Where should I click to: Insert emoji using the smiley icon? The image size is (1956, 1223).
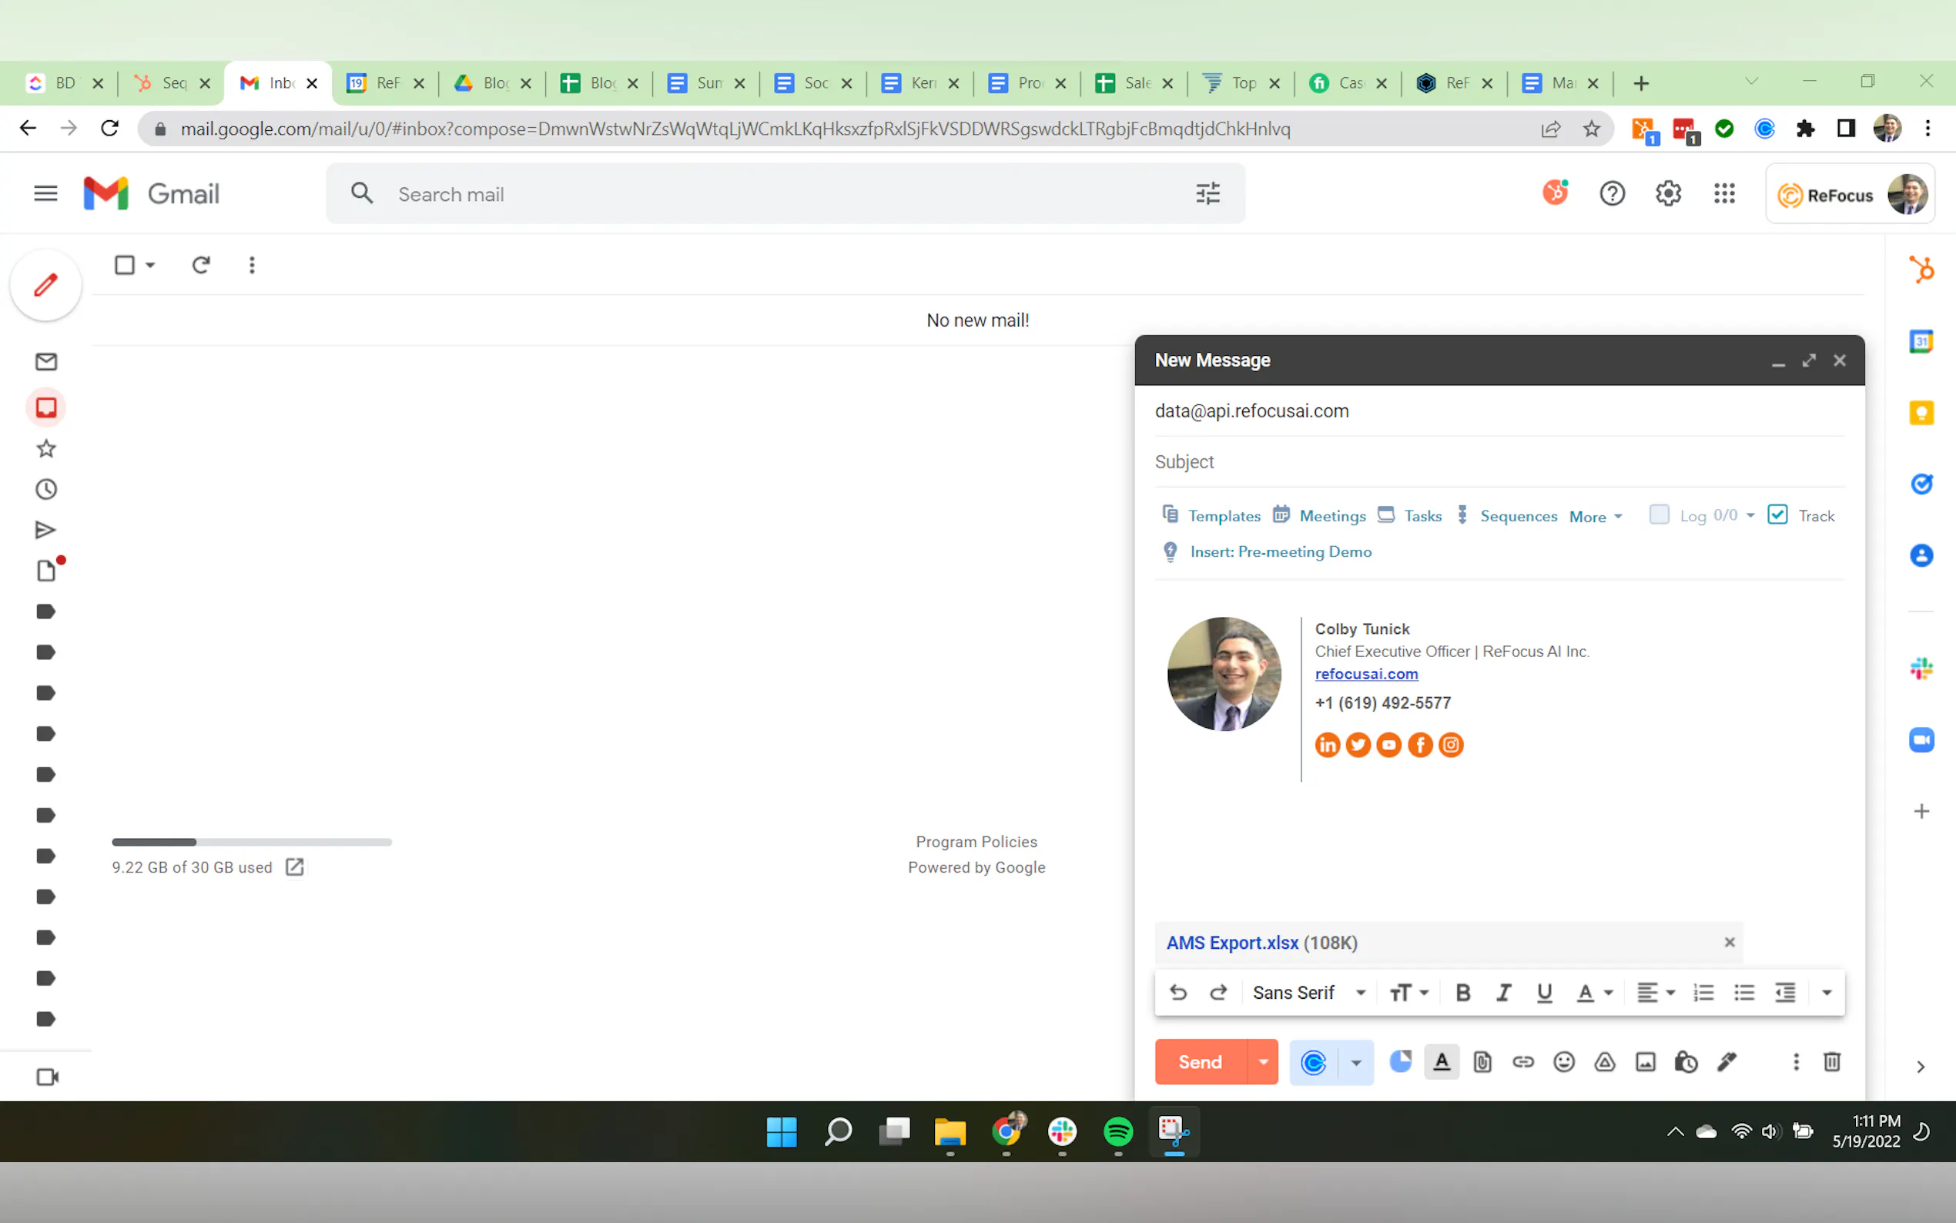point(1564,1062)
